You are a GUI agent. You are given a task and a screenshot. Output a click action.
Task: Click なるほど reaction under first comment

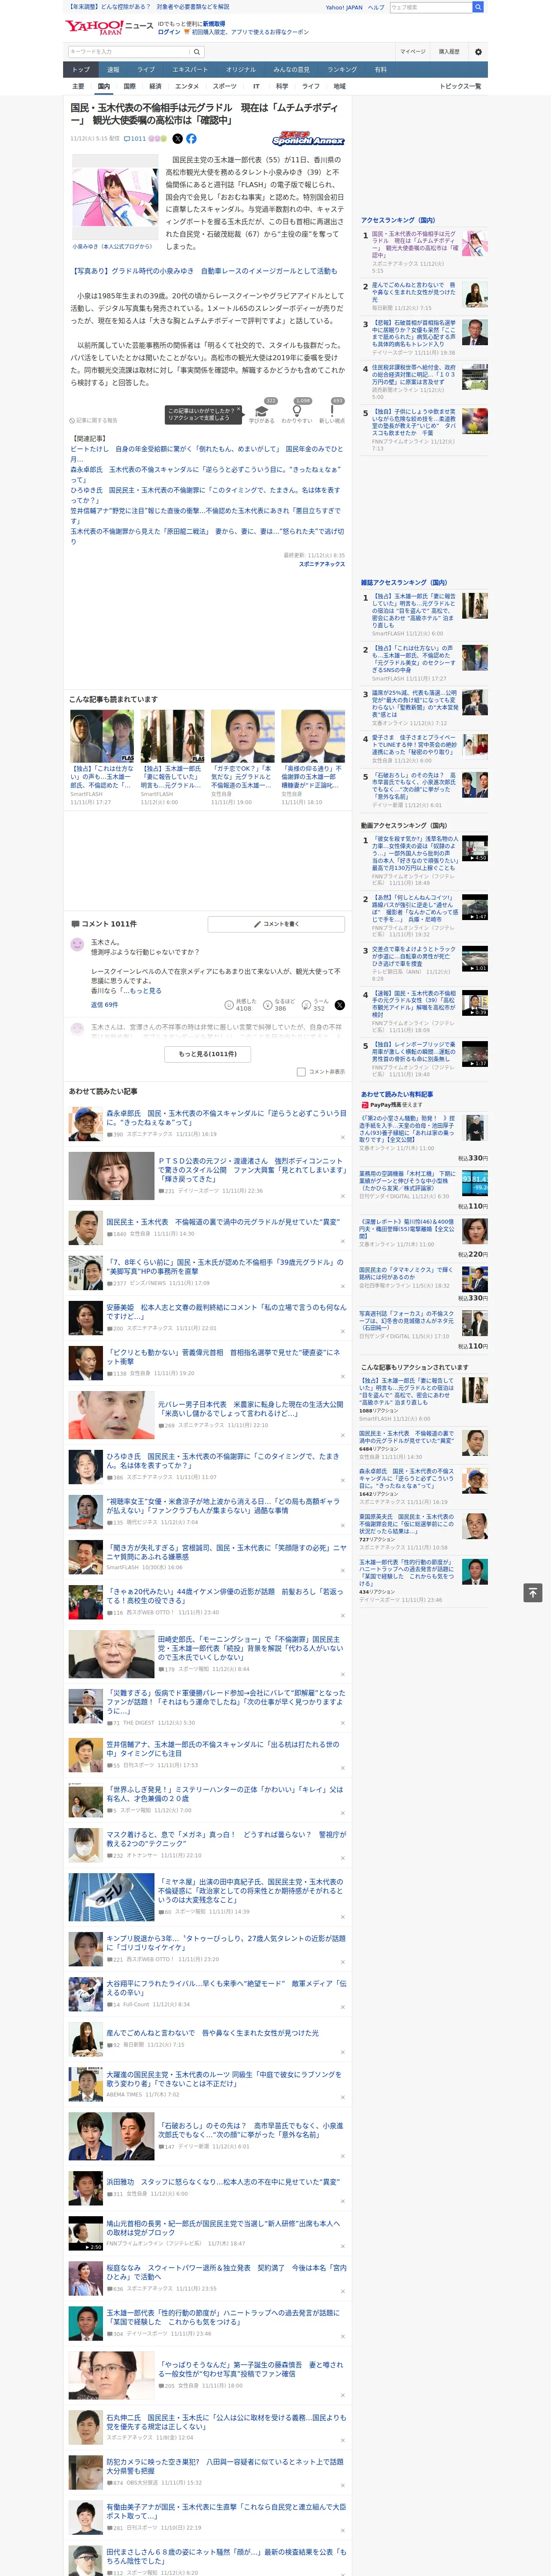point(279,1004)
